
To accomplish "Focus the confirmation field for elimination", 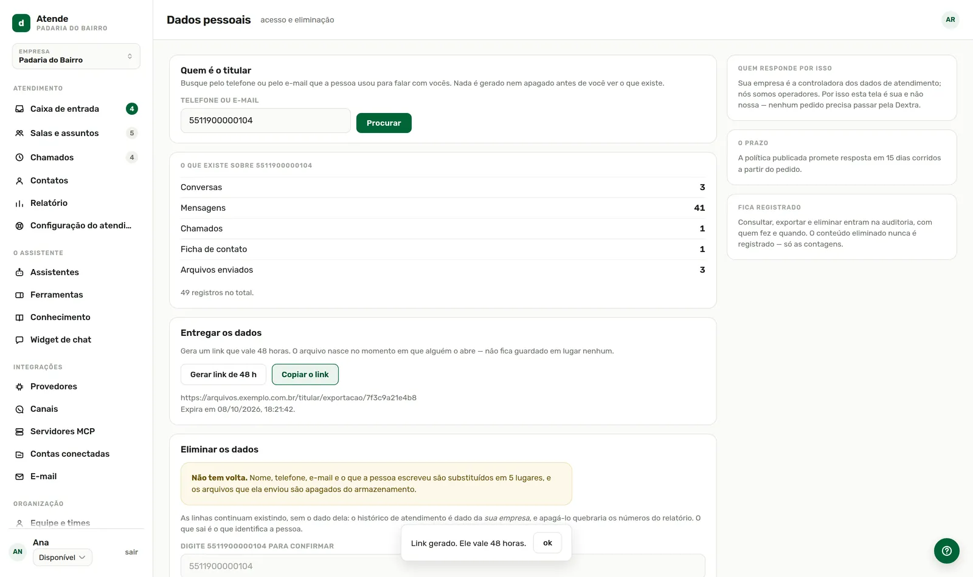I will [443, 565].
